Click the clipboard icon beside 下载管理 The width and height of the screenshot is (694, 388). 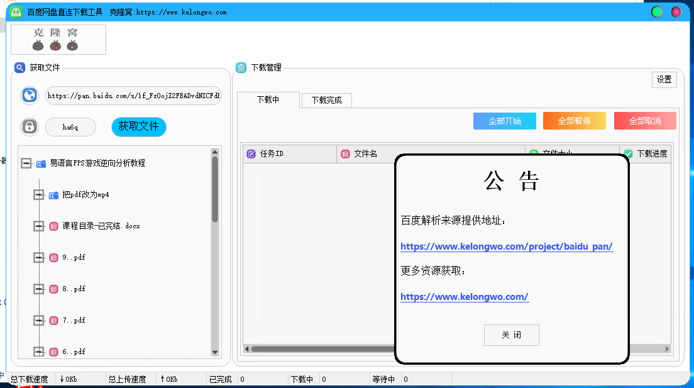click(x=241, y=68)
